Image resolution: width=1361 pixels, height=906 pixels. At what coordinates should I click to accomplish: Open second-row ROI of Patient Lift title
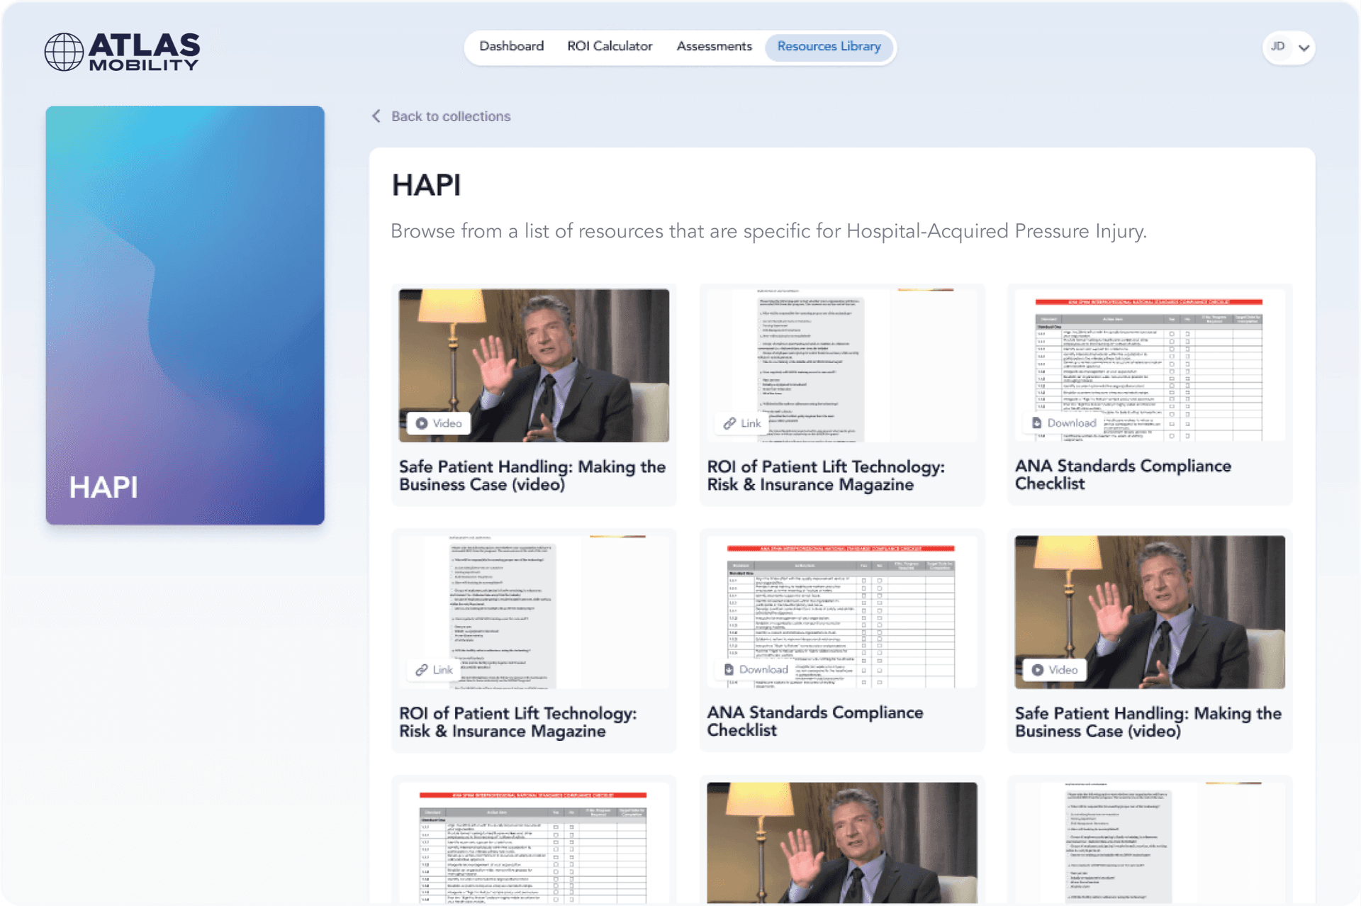point(517,722)
